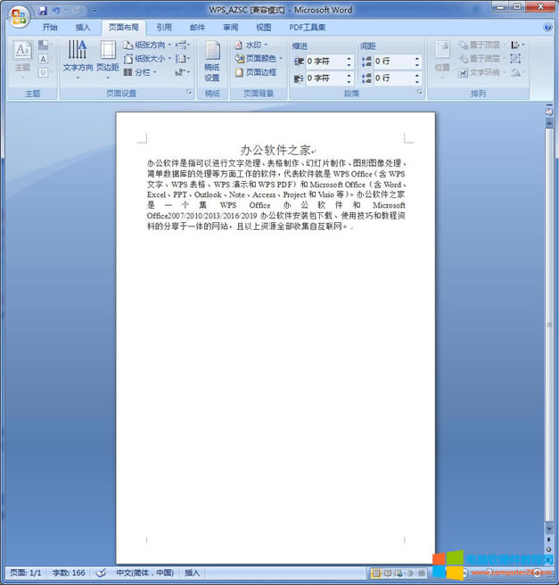Choose 纸张方向 paper orientation
This screenshot has width=559, height=585.
pyautogui.click(x=147, y=45)
